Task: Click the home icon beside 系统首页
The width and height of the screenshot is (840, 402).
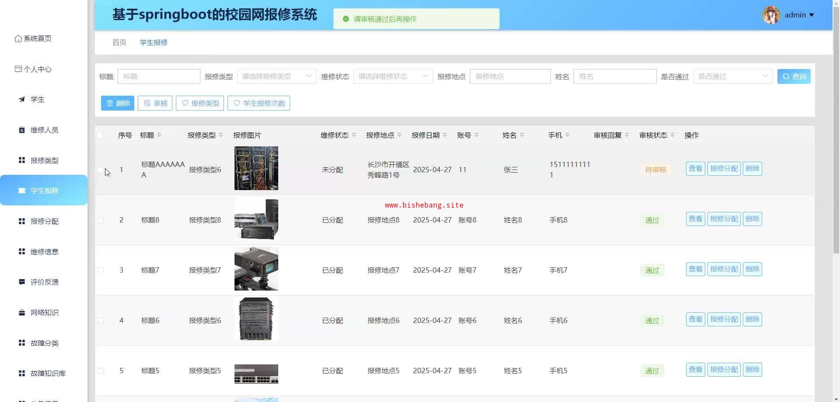Action: (x=18, y=38)
